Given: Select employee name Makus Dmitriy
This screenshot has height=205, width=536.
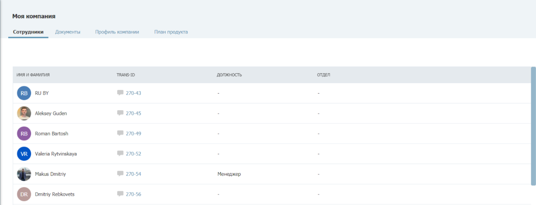Looking at the screenshot, I should [x=51, y=174].
